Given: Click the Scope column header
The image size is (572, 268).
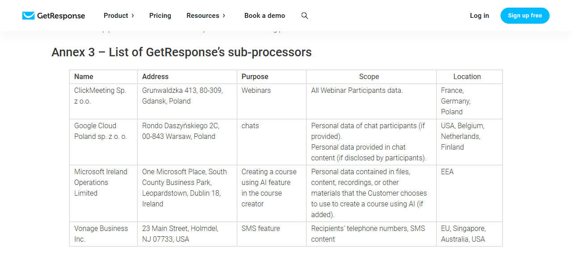Looking at the screenshot, I should pos(371,77).
